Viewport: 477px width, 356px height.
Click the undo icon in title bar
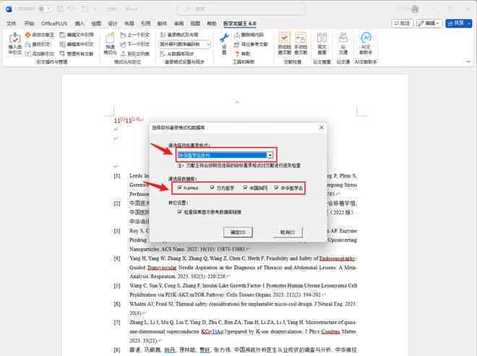coord(72,9)
